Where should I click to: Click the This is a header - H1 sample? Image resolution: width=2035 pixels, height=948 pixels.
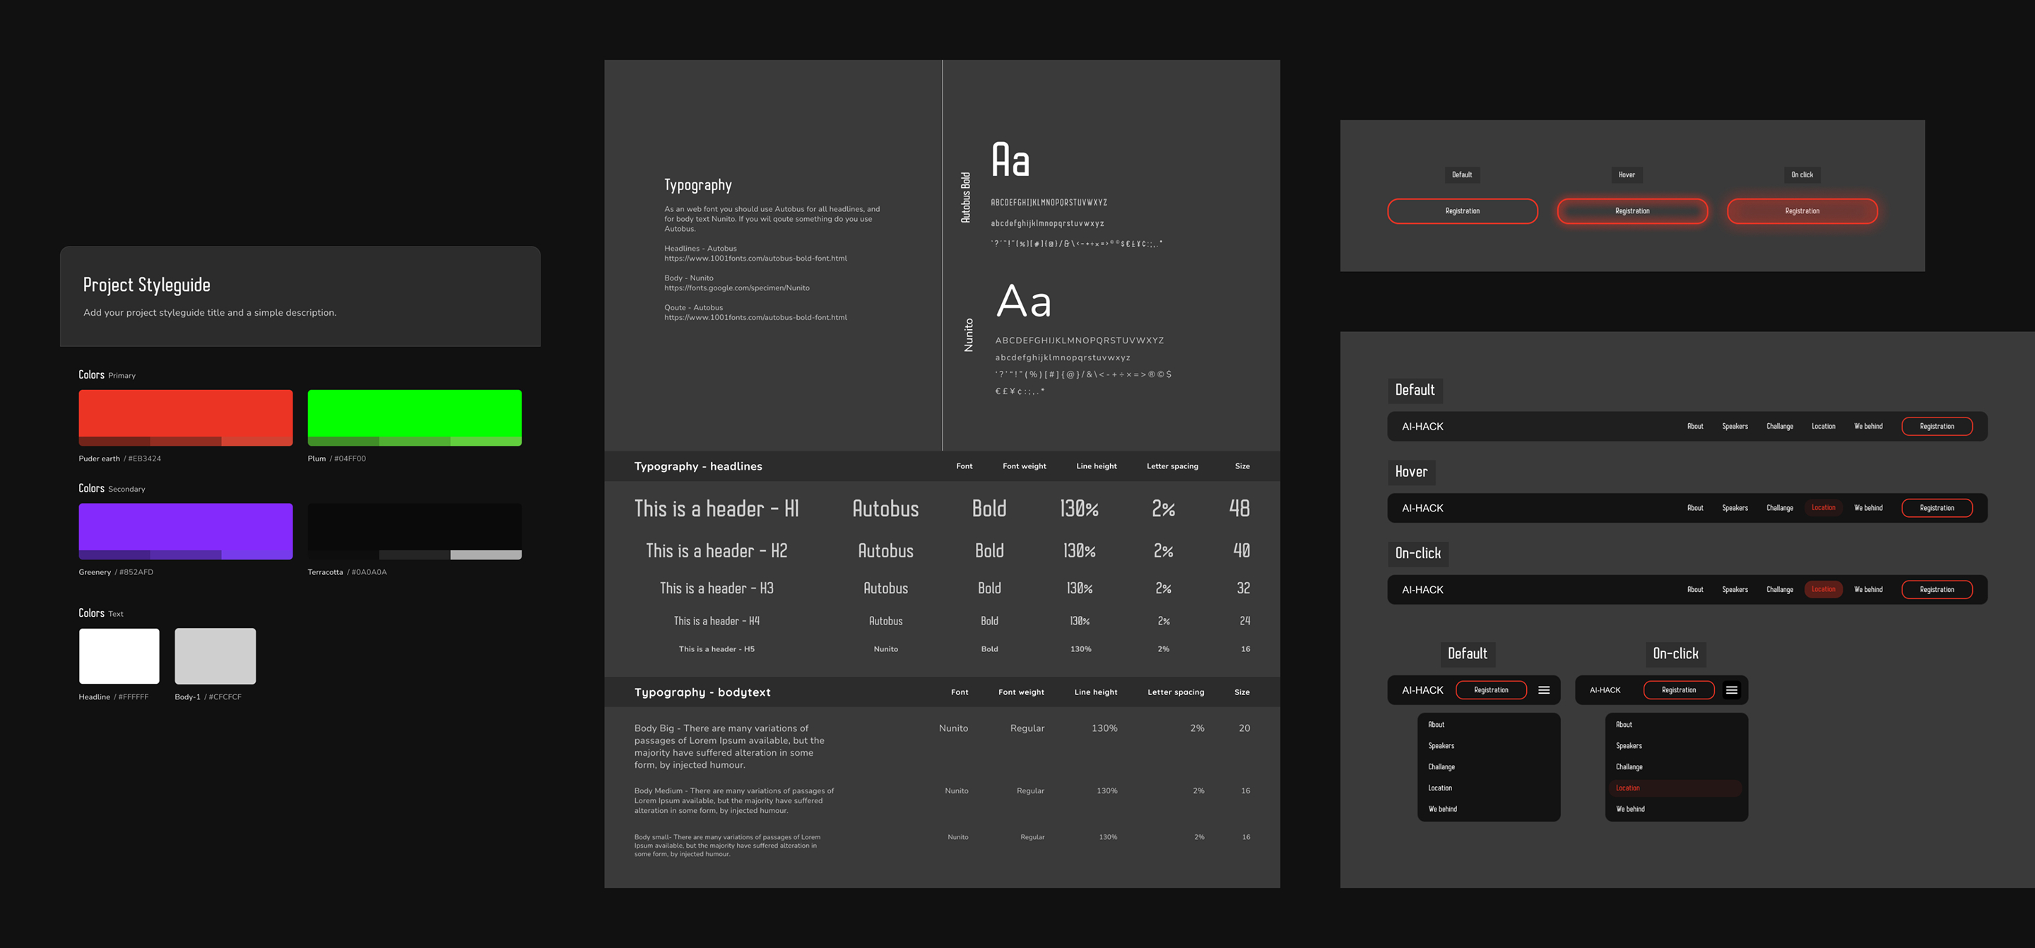[716, 509]
